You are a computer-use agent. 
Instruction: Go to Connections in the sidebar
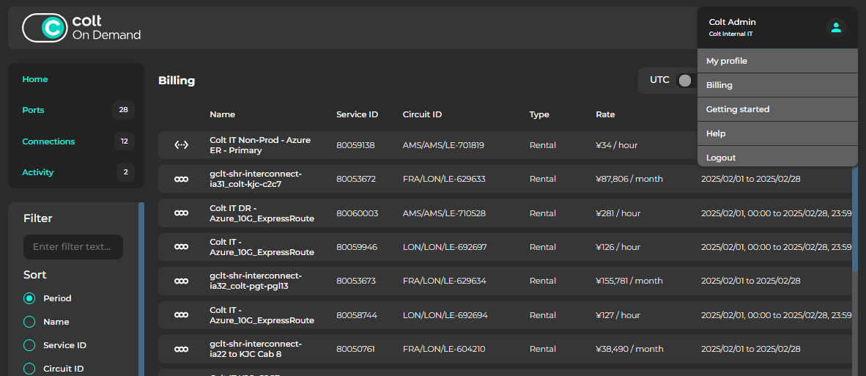pos(48,141)
